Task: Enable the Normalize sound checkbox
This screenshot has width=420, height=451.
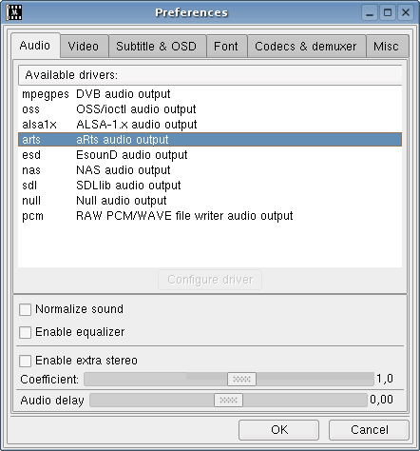Action: (x=25, y=309)
